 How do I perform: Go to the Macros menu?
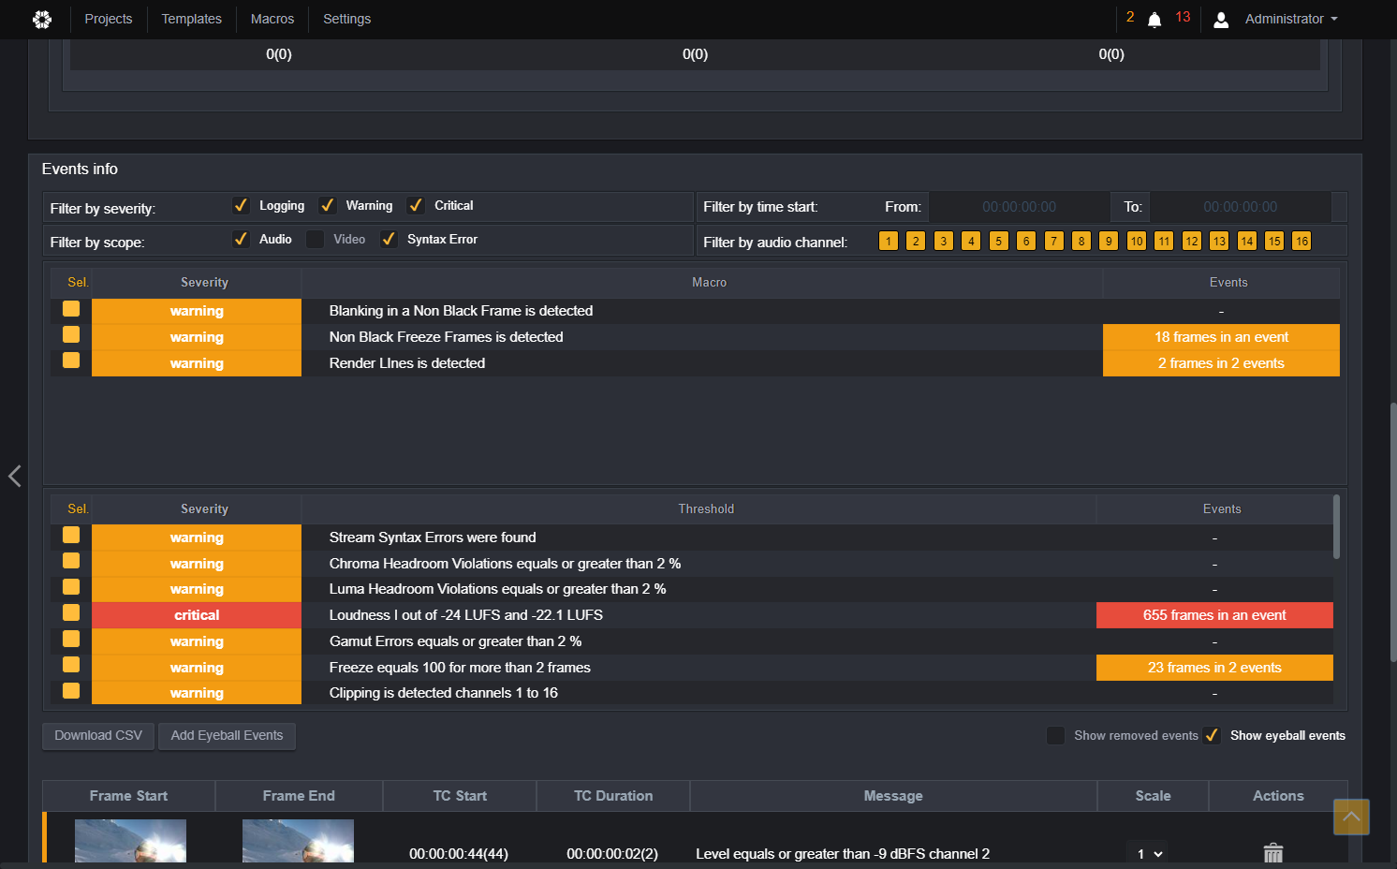click(x=272, y=19)
